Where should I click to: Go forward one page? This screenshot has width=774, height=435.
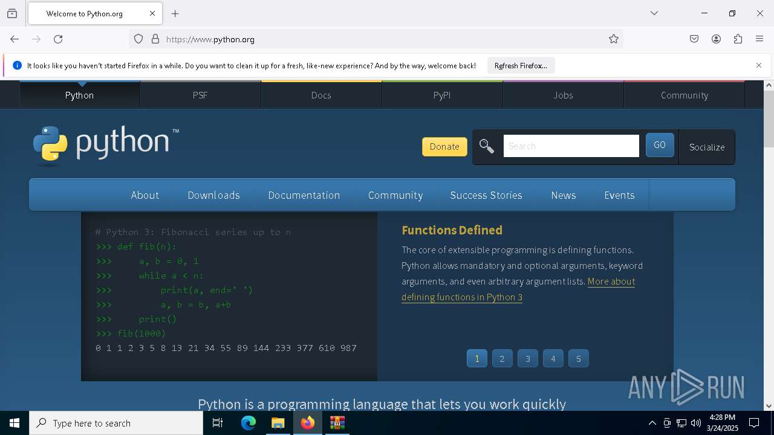(x=36, y=39)
